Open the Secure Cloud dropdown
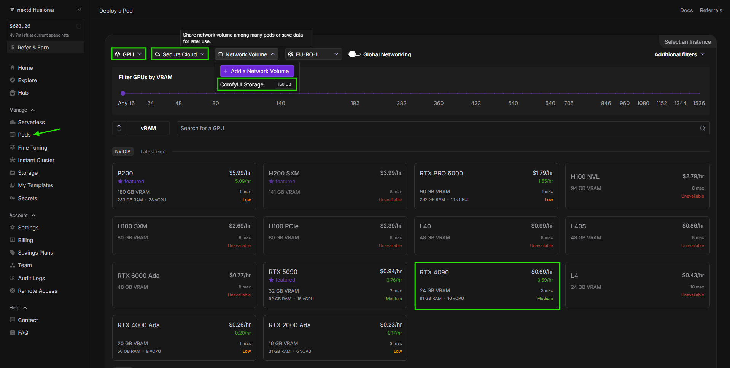Screen dimensions: 730x368 pyautogui.click(x=180, y=54)
